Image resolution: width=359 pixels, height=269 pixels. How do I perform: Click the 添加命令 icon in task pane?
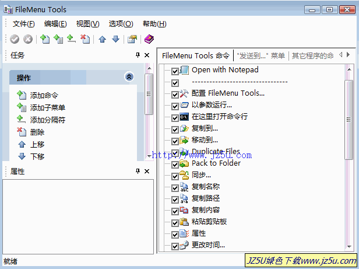click(22, 95)
